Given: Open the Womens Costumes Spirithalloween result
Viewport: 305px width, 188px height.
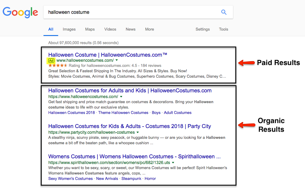Looking at the screenshot, I should pos(134,157).
